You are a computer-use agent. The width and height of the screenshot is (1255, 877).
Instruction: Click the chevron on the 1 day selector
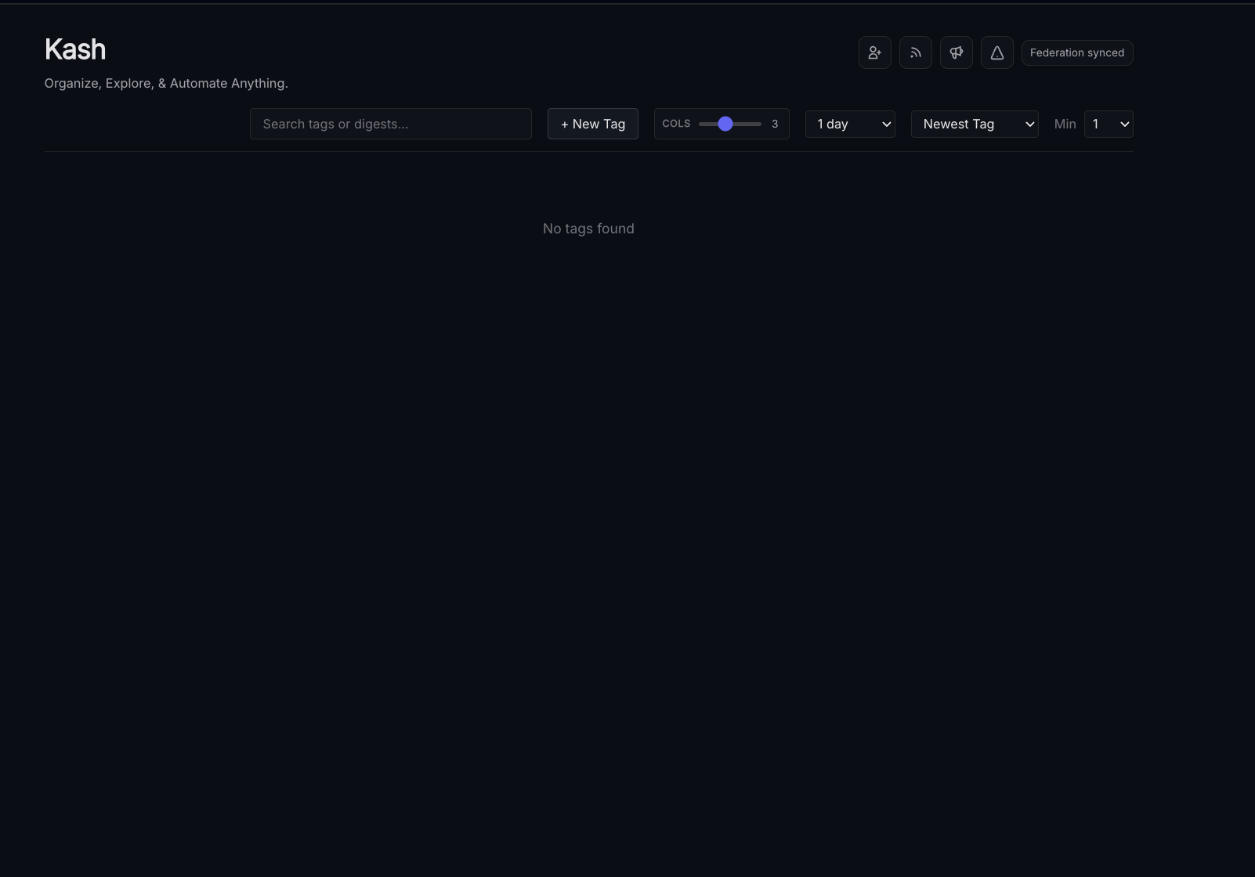pyautogui.click(x=886, y=125)
